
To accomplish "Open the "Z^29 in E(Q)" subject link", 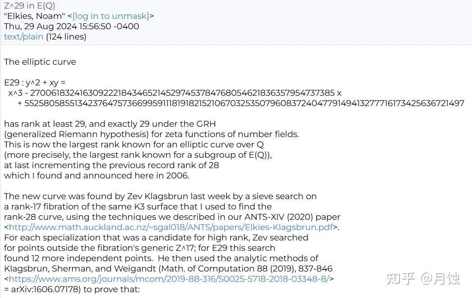I will coord(30,5).
